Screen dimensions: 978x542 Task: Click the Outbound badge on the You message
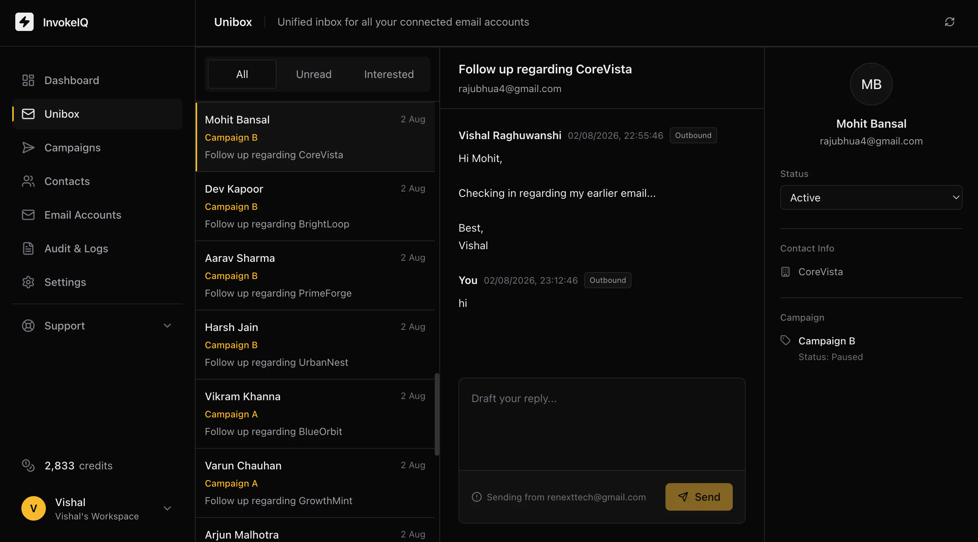607,280
